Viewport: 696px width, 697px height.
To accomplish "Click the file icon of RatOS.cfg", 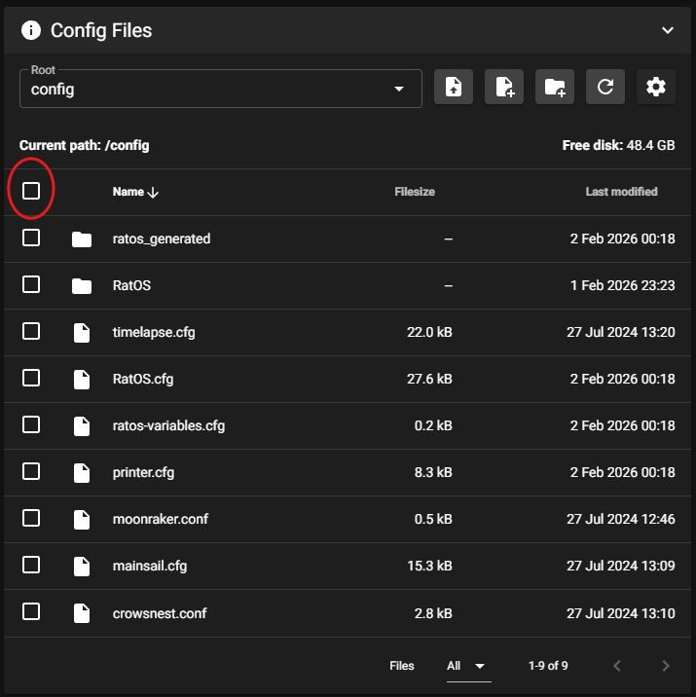I will [x=82, y=380].
